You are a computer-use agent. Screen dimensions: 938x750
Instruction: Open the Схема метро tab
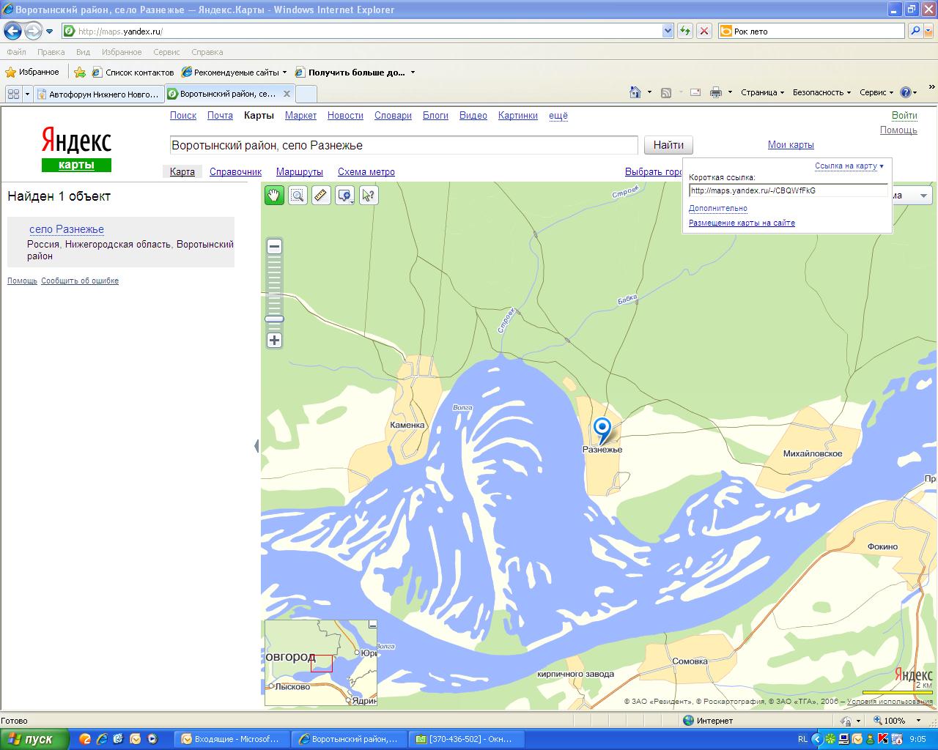pos(366,172)
